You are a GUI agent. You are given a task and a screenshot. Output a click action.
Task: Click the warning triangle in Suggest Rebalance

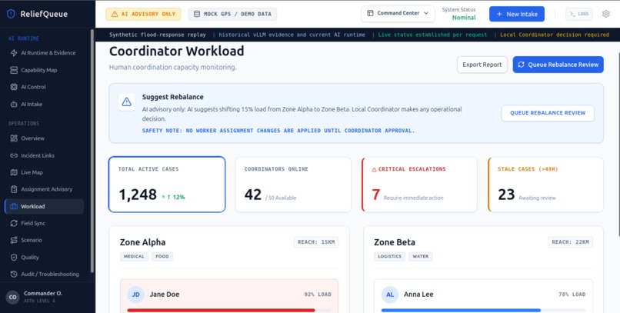(126, 102)
